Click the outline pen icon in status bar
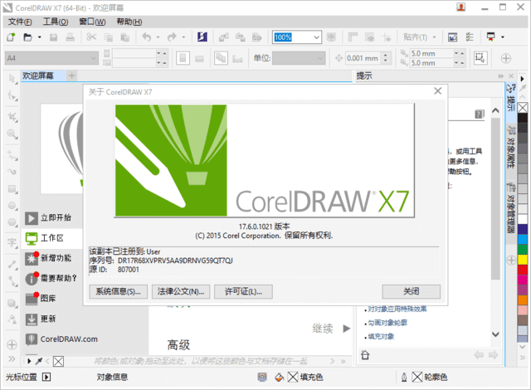 pyautogui.click(x=404, y=377)
